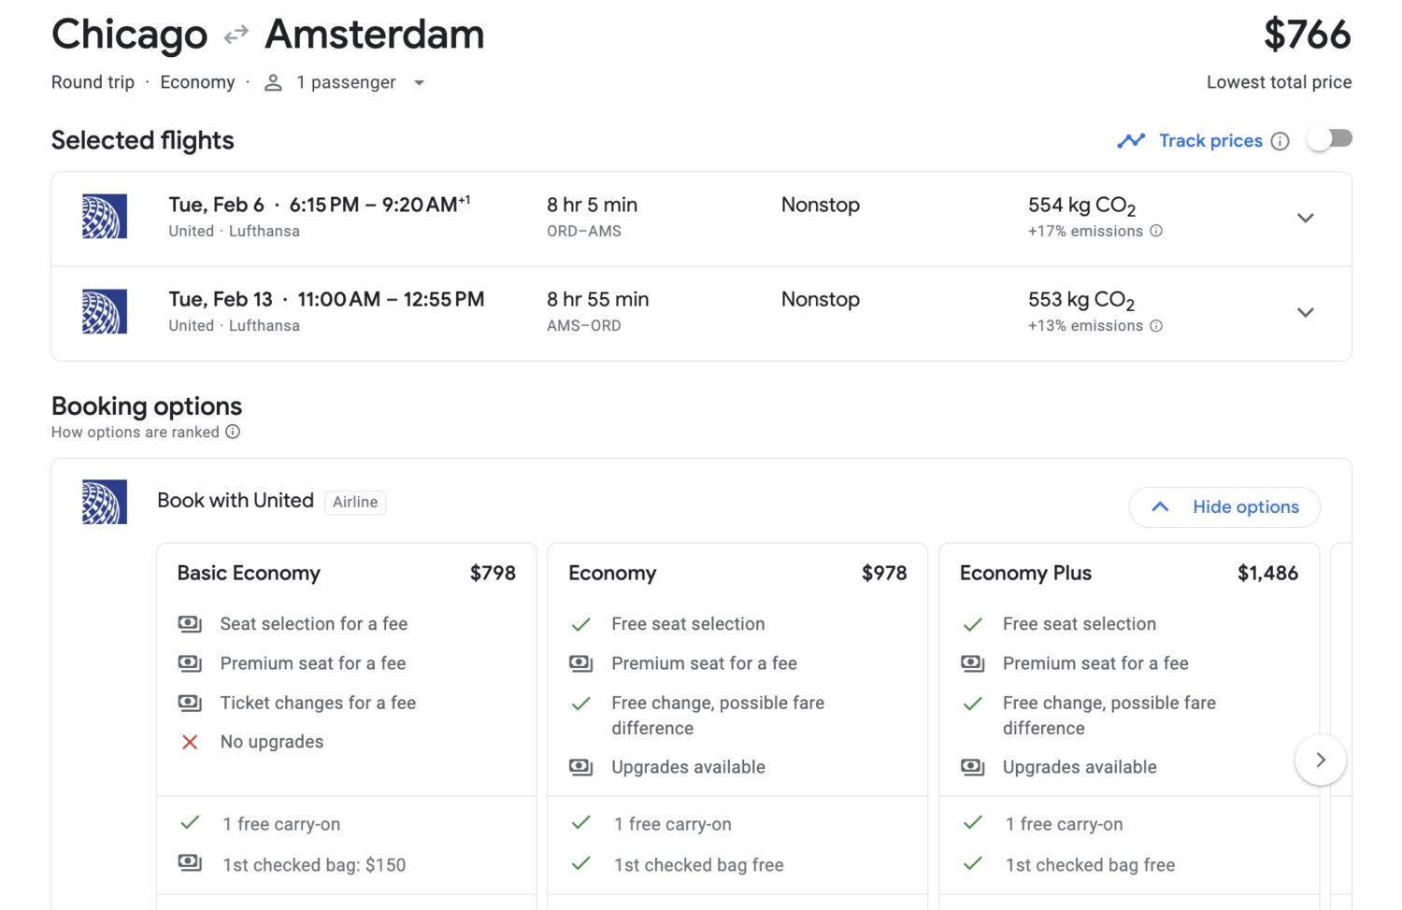Expand details for the Feb 6 flight
1402x910 pixels.
(1306, 218)
